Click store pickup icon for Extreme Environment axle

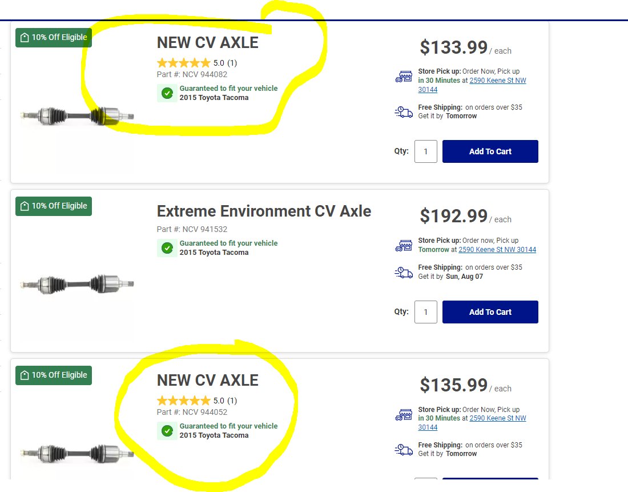(404, 246)
